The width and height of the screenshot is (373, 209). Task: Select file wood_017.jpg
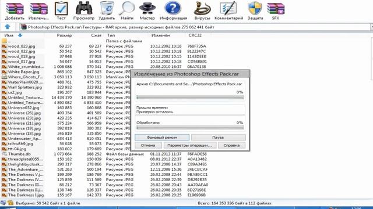tap(22, 62)
